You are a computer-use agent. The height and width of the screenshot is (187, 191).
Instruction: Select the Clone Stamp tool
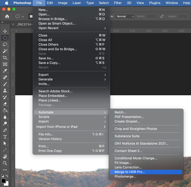pyautogui.click(x=5, y=91)
